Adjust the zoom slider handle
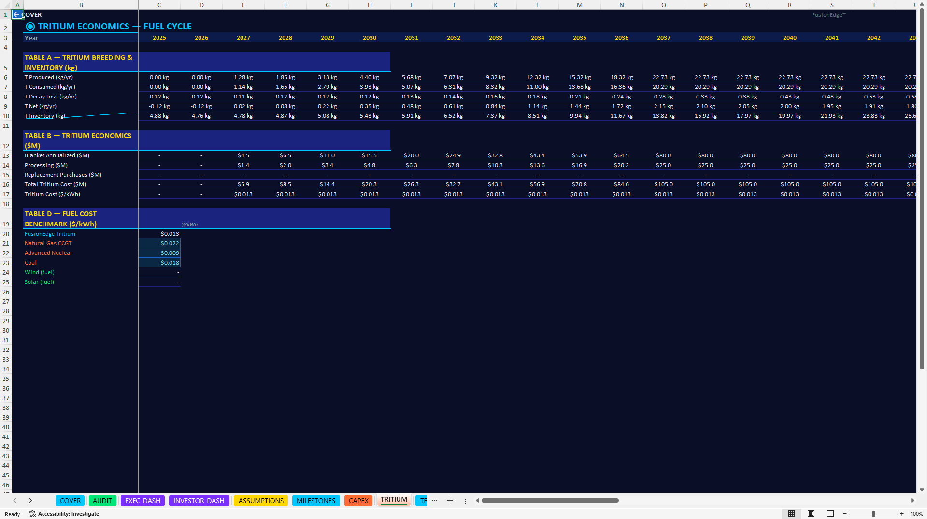The height and width of the screenshot is (519, 927). pos(873,514)
